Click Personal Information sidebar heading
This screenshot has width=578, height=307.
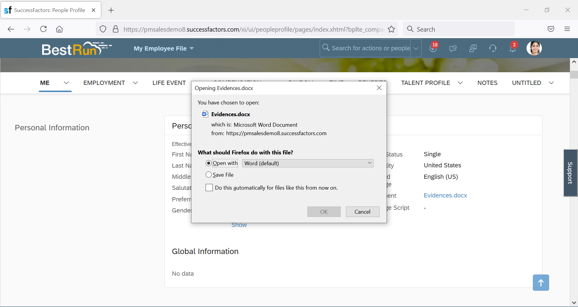(52, 128)
